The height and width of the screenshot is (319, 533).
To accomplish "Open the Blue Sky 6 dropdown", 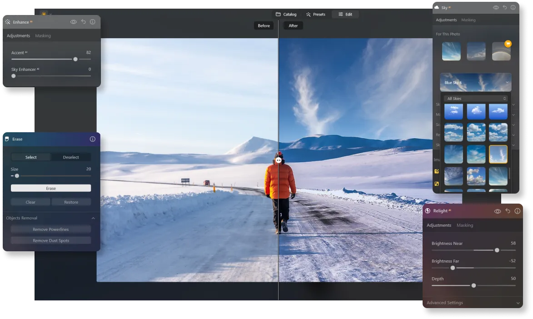I will click(476, 82).
